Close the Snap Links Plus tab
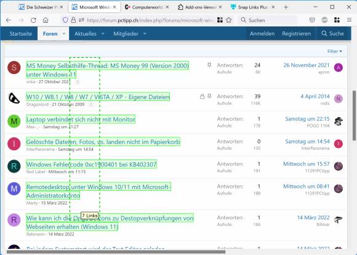357x255 pixels. (273, 7)
